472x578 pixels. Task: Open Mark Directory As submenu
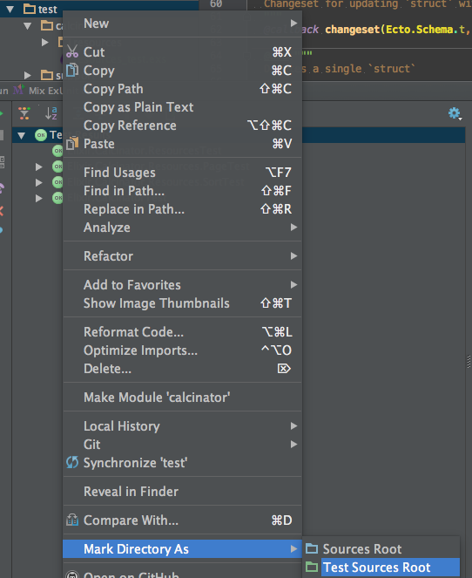pyautogui.click(x=182, y=549)
